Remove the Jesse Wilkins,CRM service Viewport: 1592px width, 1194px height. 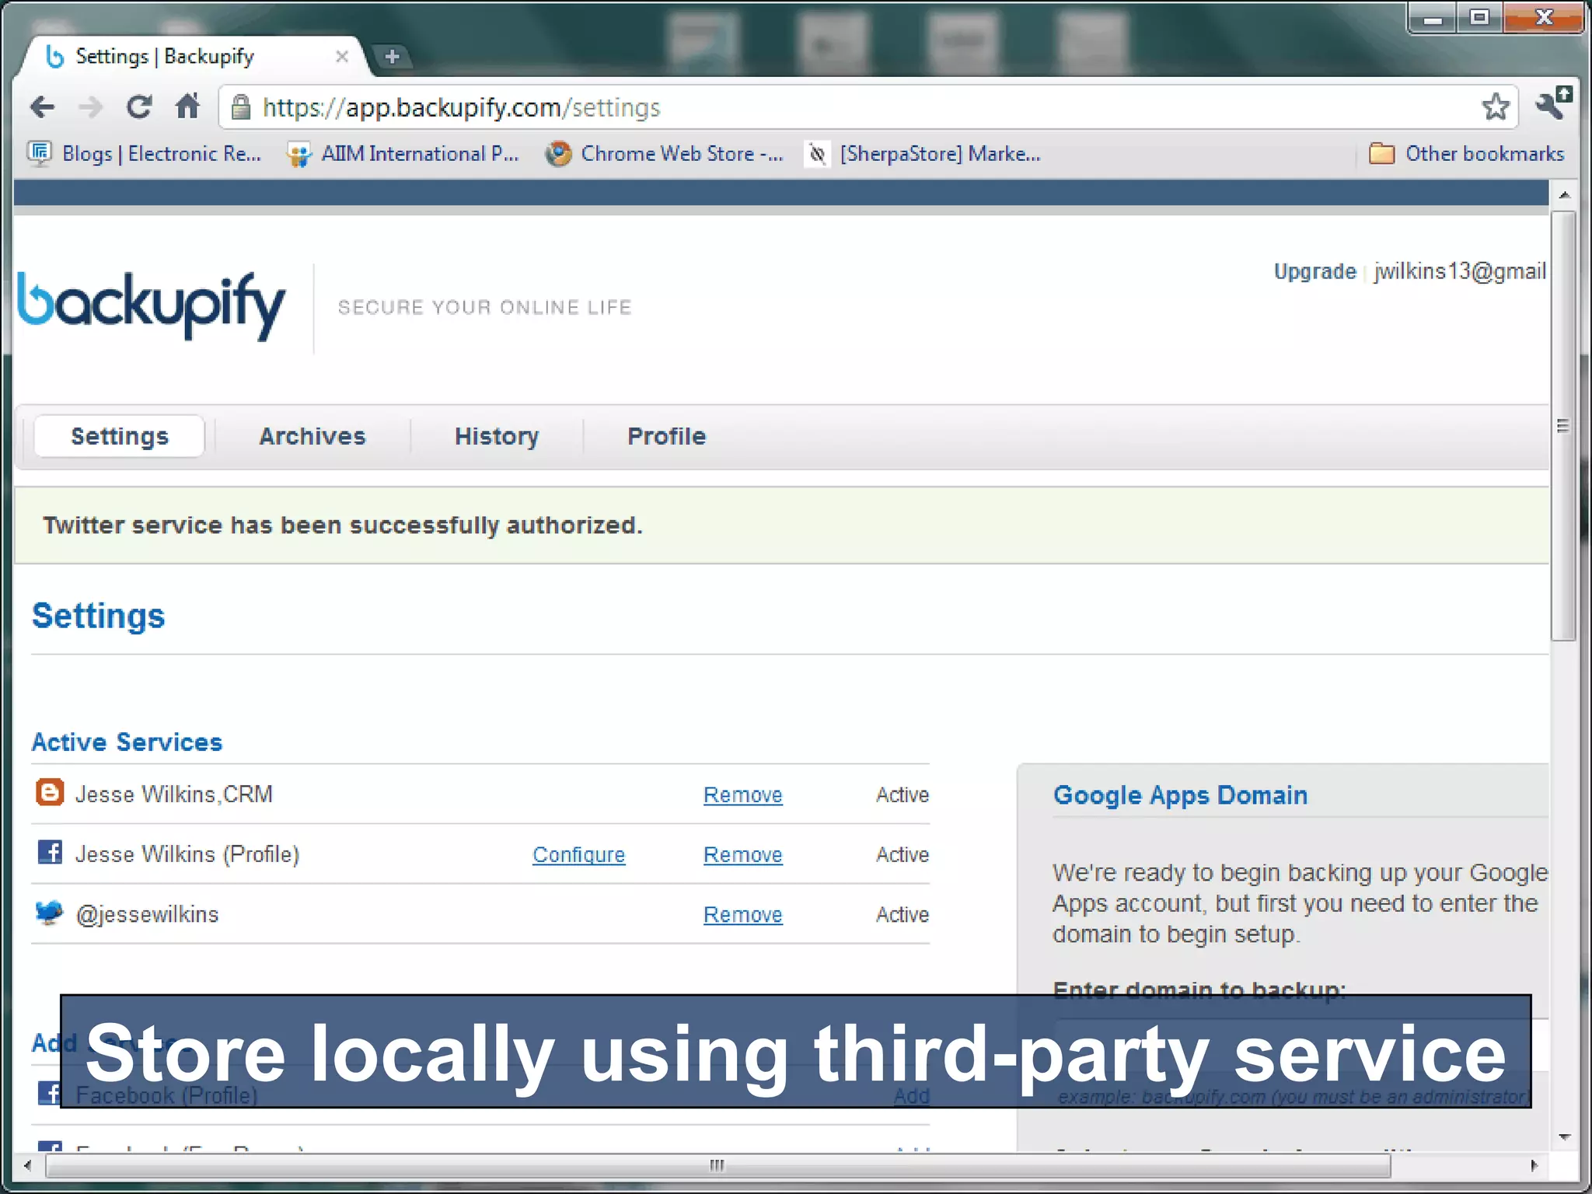(x=742, y=794)
